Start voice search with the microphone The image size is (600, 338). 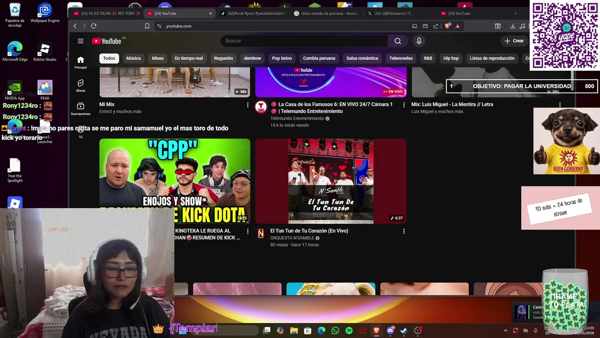419,41
